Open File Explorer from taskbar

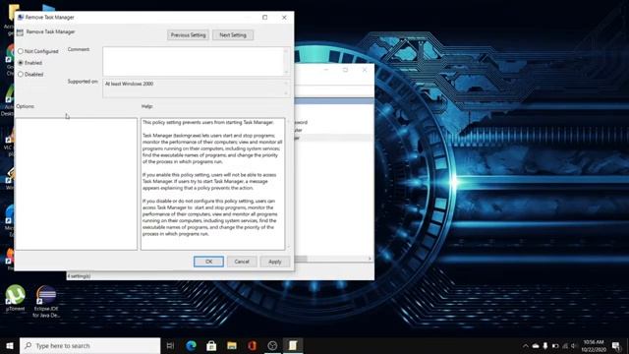232,345
